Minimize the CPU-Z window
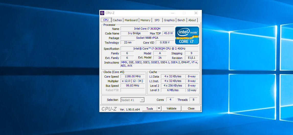 coord(172,13)
